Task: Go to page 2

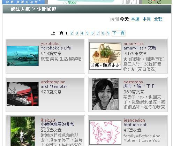Action: click(x=72, y=33)
